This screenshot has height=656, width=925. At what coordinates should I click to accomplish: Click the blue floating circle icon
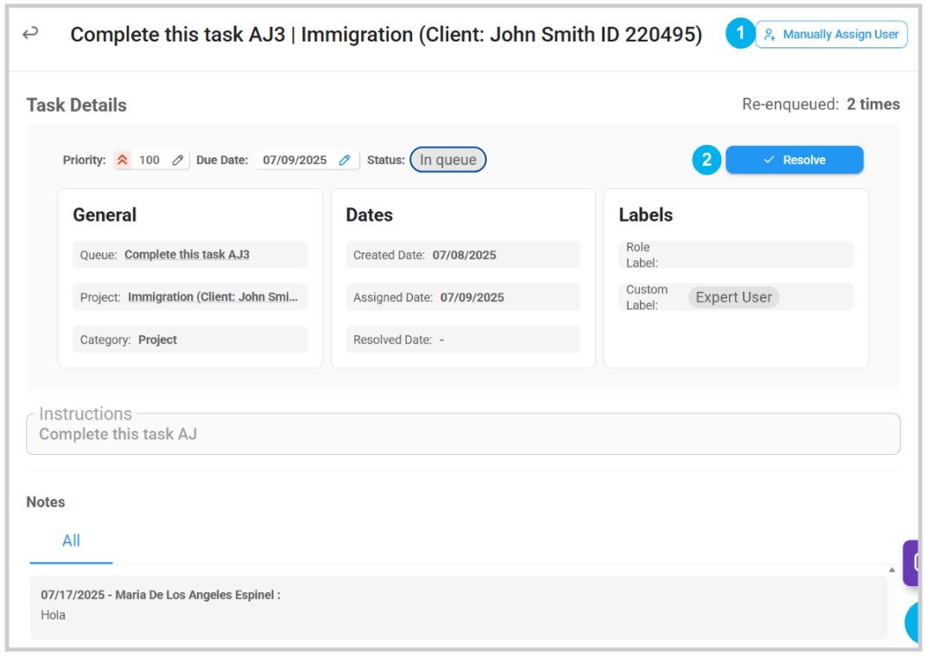click(915, 621)
